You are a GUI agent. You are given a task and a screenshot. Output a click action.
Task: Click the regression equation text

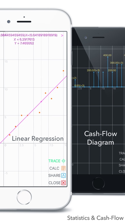point(28,35)
